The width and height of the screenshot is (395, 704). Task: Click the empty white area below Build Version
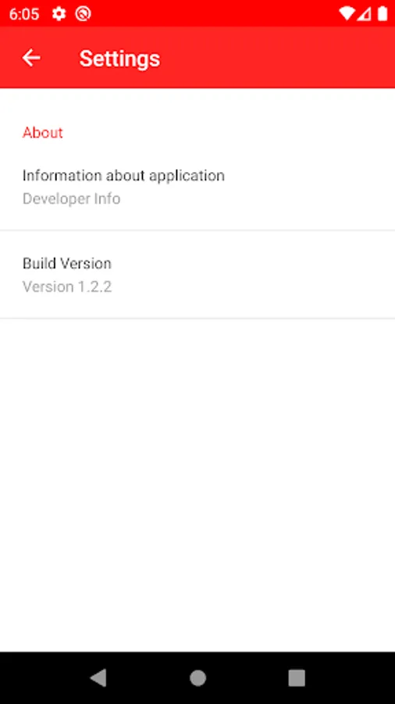[197, 485]
